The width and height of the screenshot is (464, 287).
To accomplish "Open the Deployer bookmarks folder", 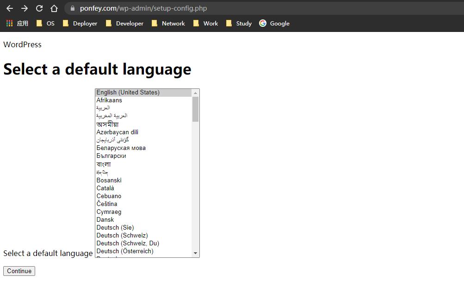I will coord(80,24).
